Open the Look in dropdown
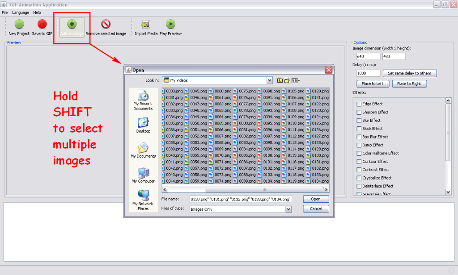The height and width of the screenshot is (275, 458). point(269,80)
